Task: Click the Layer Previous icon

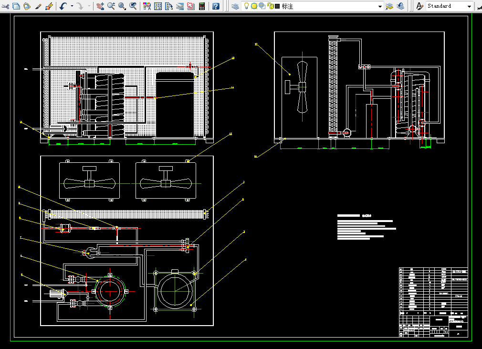Action: pyautogui.click(x=400, y=6)
